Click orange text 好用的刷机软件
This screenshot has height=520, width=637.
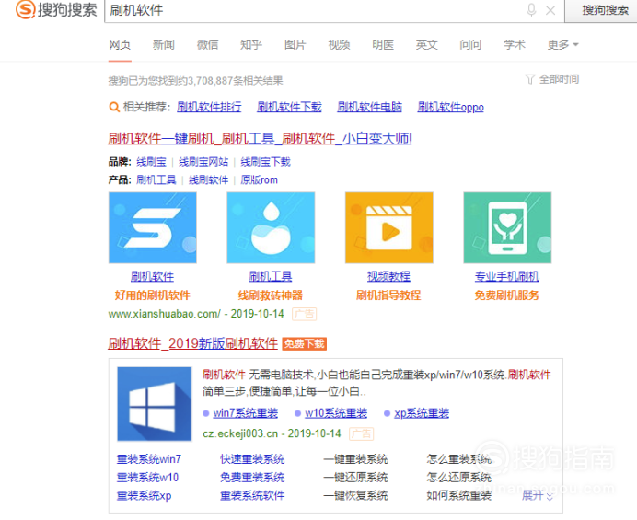[x=152, y=295]
